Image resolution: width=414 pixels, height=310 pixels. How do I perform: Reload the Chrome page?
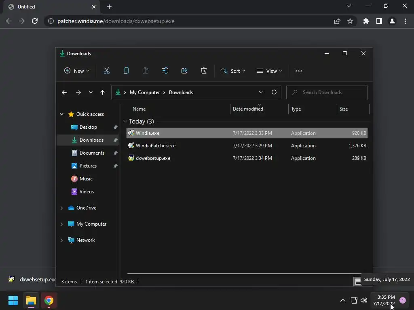pyautogui.click(x=35, y=21)
